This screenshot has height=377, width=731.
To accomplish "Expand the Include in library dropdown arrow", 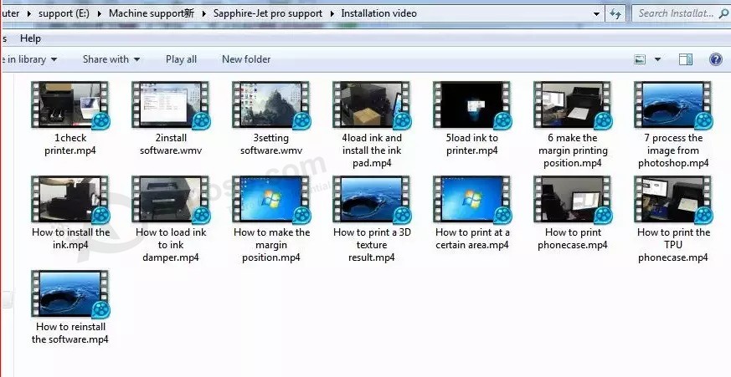I will pyautogui.click(x=54, y=59).
